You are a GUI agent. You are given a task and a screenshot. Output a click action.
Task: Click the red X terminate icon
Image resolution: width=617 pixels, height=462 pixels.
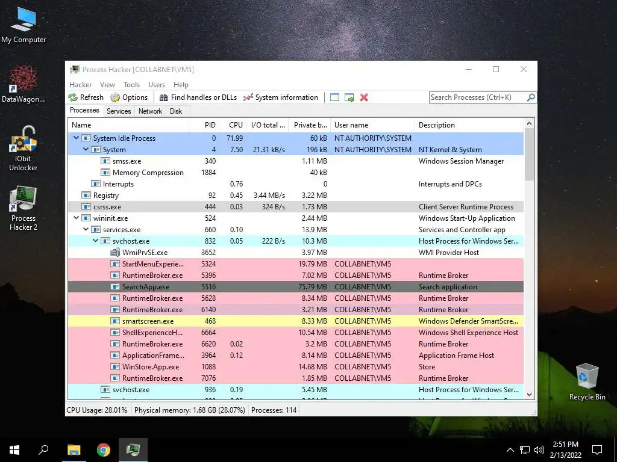point(364,97)
